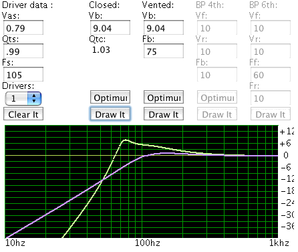The height and width of the screenshot is (252, 298).
Task: Click the Clear It button
Action: coord(23,114)
